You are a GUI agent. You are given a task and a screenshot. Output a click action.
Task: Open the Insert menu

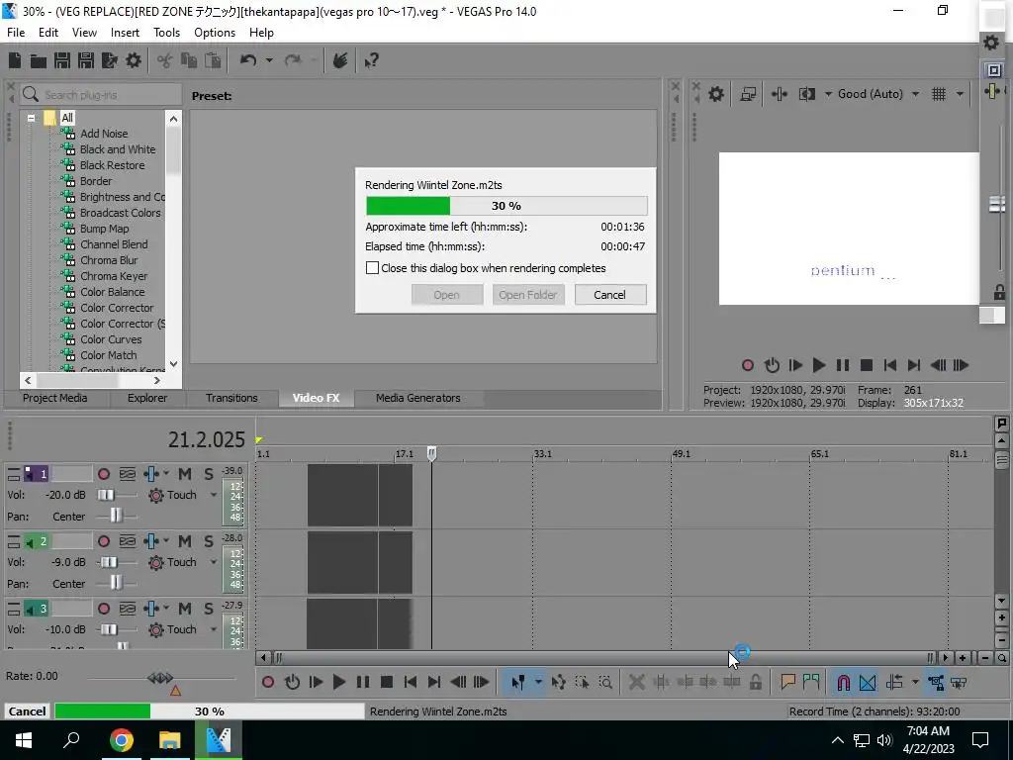125,33
